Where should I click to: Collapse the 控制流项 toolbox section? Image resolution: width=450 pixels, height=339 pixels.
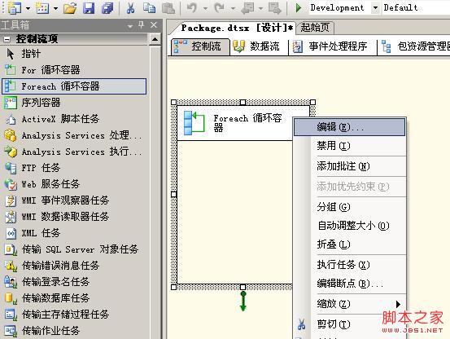(7, 39)
